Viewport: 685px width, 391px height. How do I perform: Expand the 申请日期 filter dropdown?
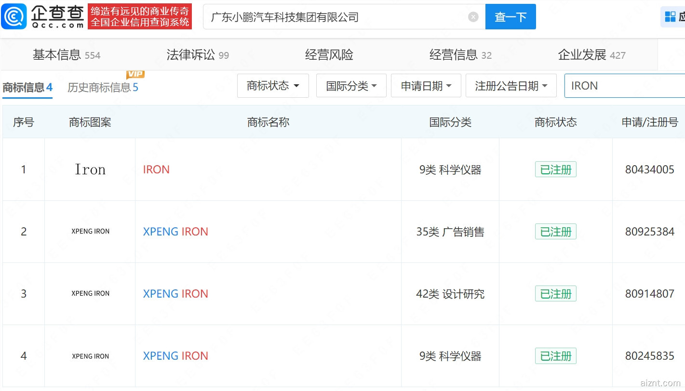[x=426, y=86]
